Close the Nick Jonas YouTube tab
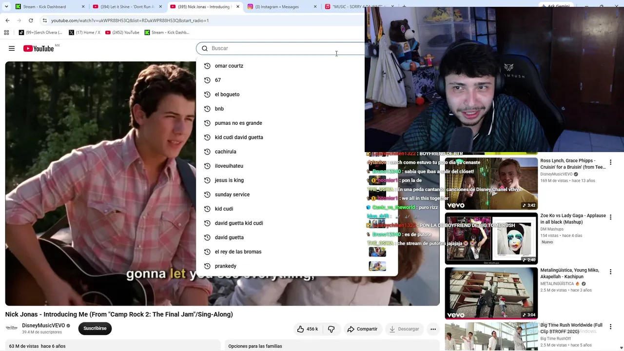The image size is (624, 351). (238, 7)
